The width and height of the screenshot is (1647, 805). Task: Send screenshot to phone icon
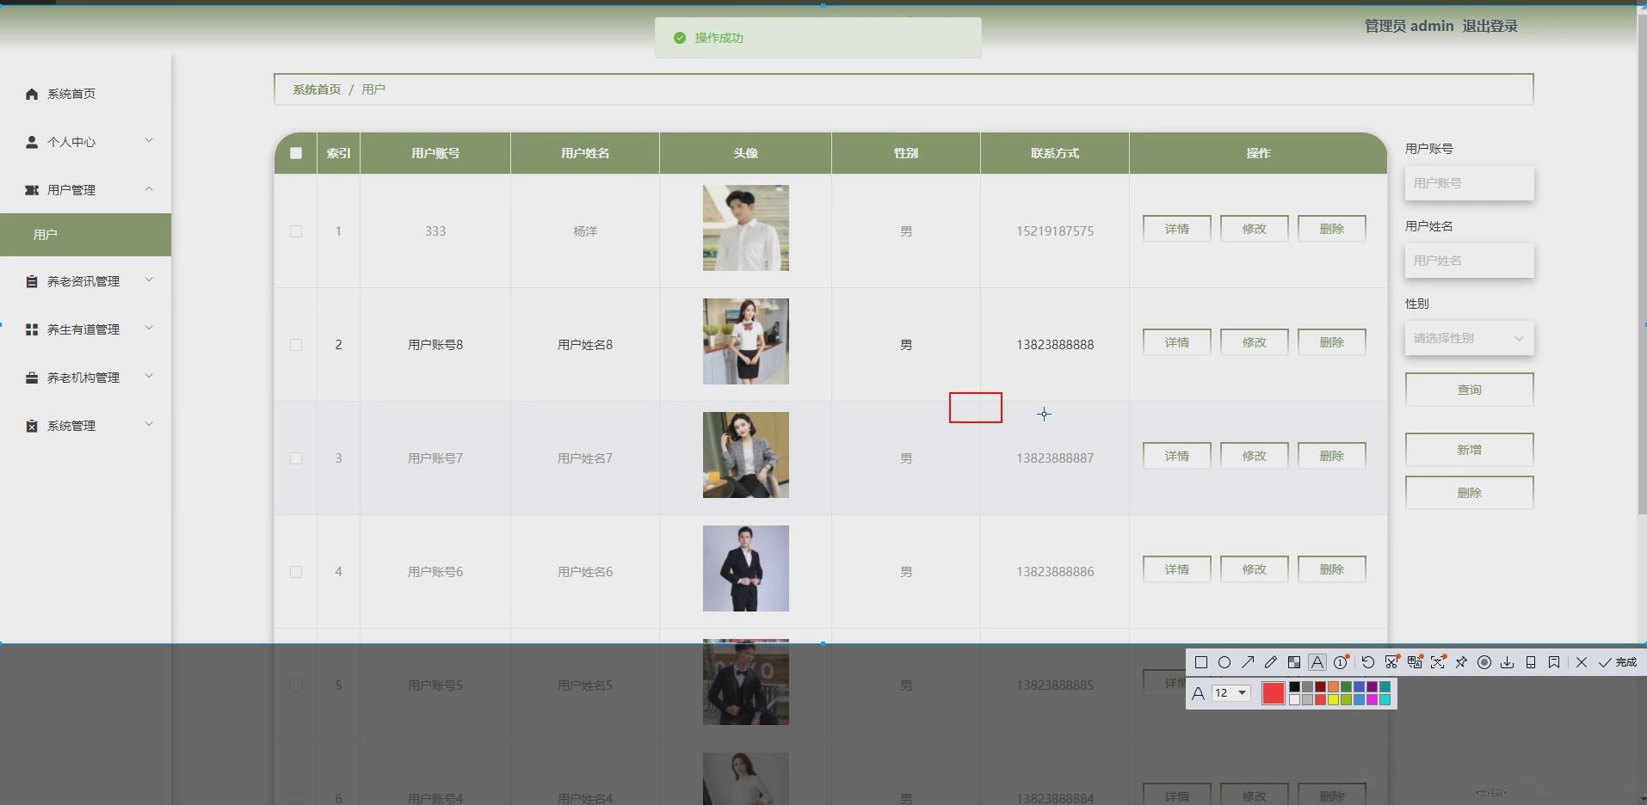coord(1531,662)
